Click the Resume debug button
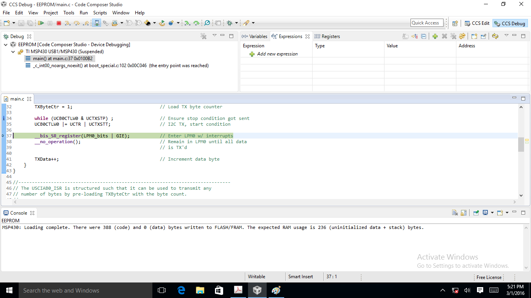 41,23
